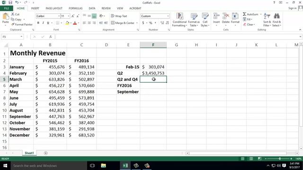Open the Excel Help question mark icon
This screenshot has width=303, height=170.
click(274, 2)
